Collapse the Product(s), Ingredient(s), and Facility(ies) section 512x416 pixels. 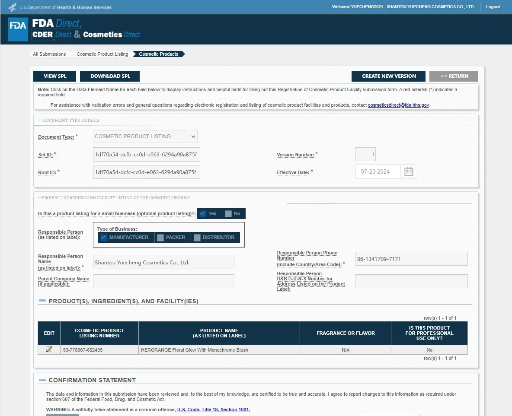(x=42, y=301)
